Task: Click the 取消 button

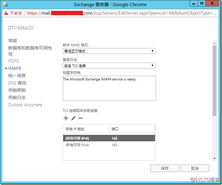Action: tap(195, 168)
